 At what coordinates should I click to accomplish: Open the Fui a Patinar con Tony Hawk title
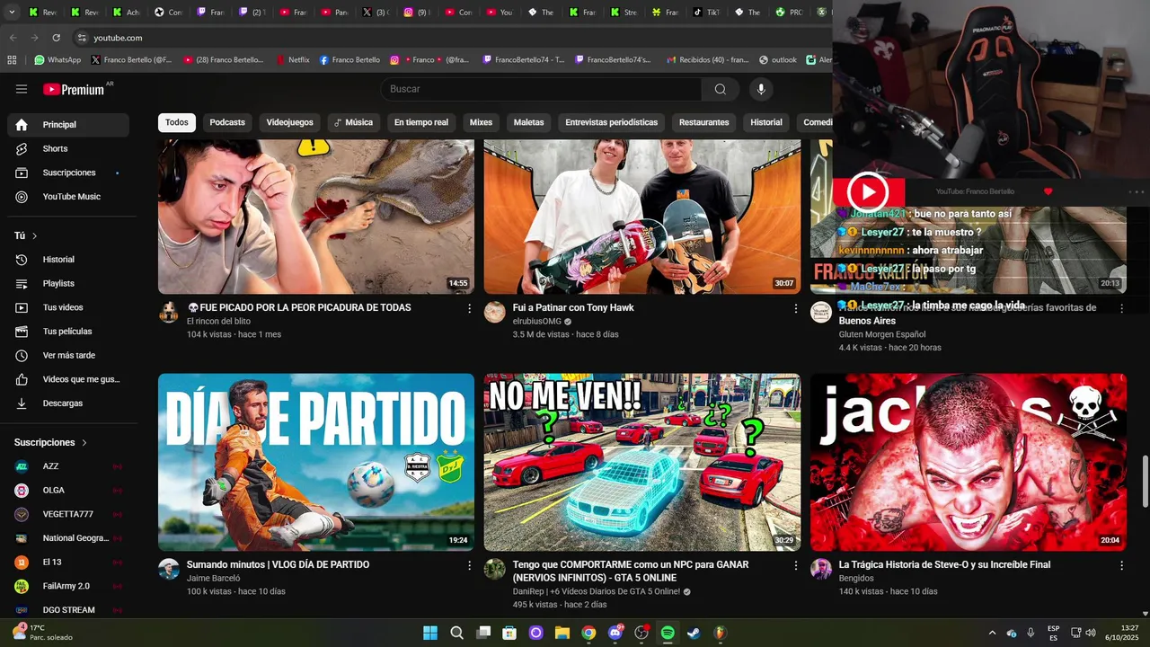[573, 307]
